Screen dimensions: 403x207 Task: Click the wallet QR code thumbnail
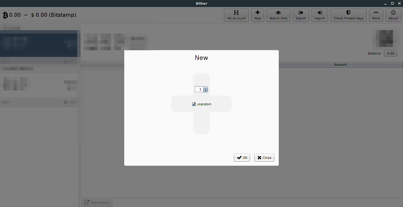tap(385, 38)
